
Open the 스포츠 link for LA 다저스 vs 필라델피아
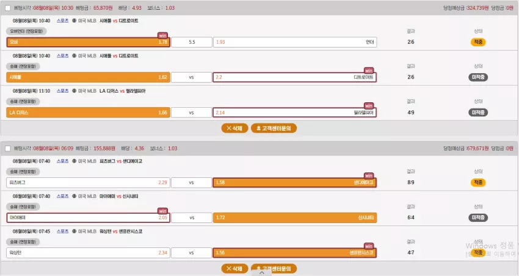(62, 91)
